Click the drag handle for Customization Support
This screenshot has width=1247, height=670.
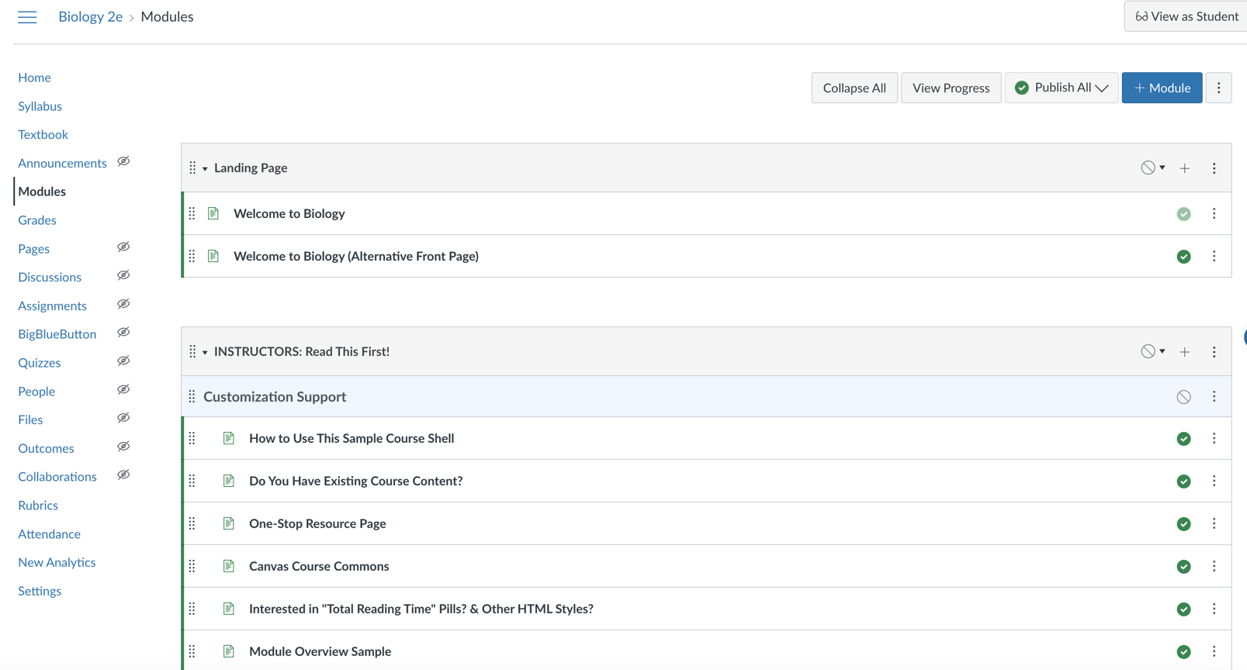[x=192, y=397]
